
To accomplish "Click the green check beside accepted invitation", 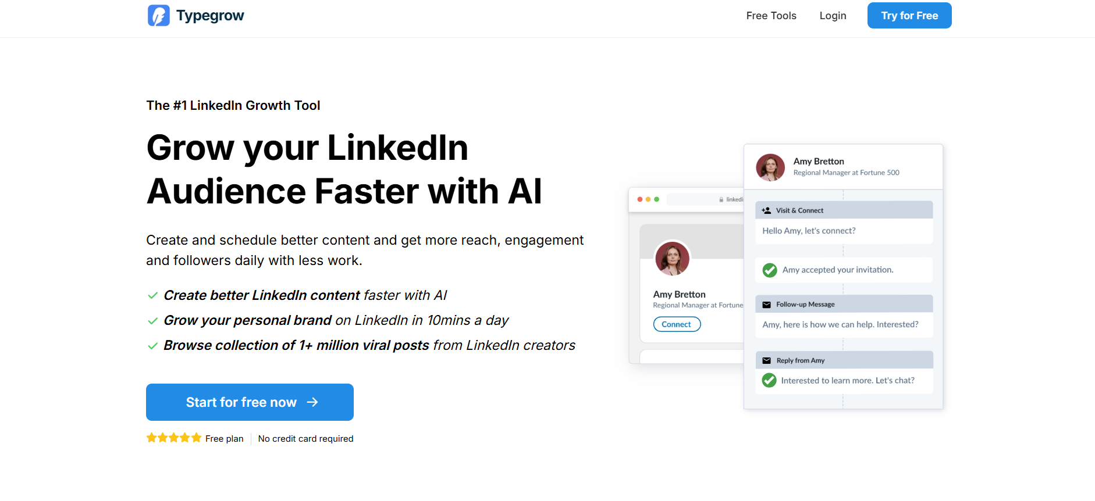I will (770, 270).
